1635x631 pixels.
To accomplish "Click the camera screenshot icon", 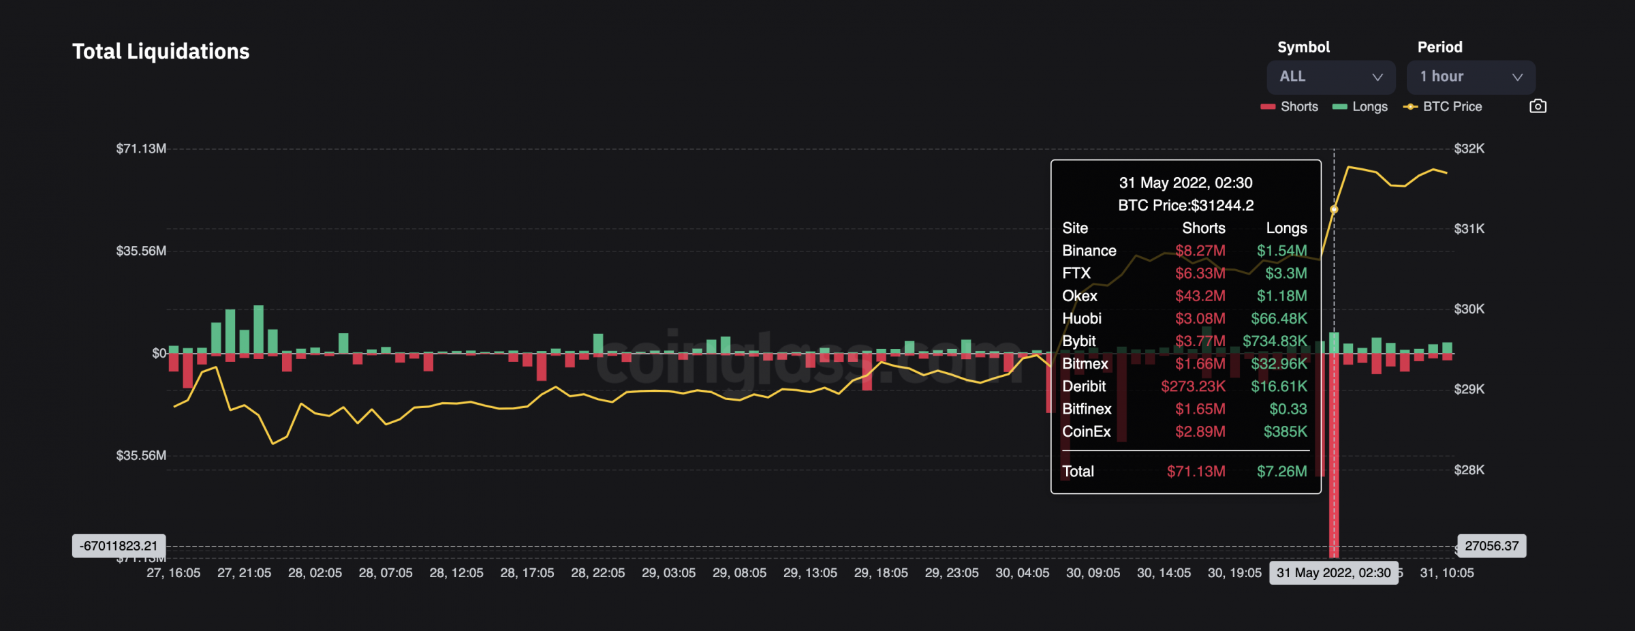I will coord(1538,106).
